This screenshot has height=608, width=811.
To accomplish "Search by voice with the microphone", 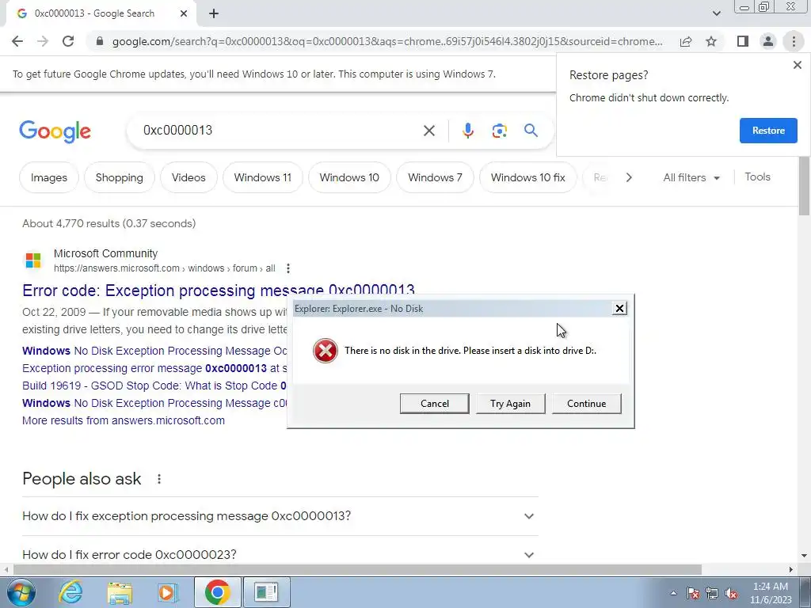I will pyautogui.click(x=468, y=131).
